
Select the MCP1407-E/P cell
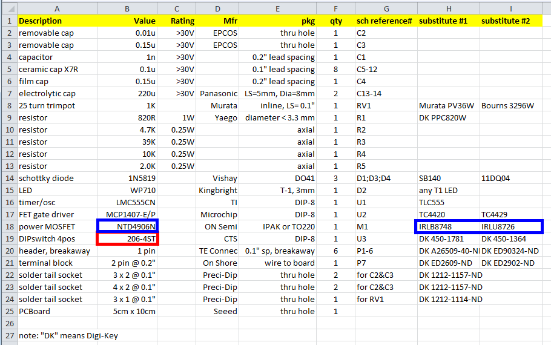tap(127, 215)
